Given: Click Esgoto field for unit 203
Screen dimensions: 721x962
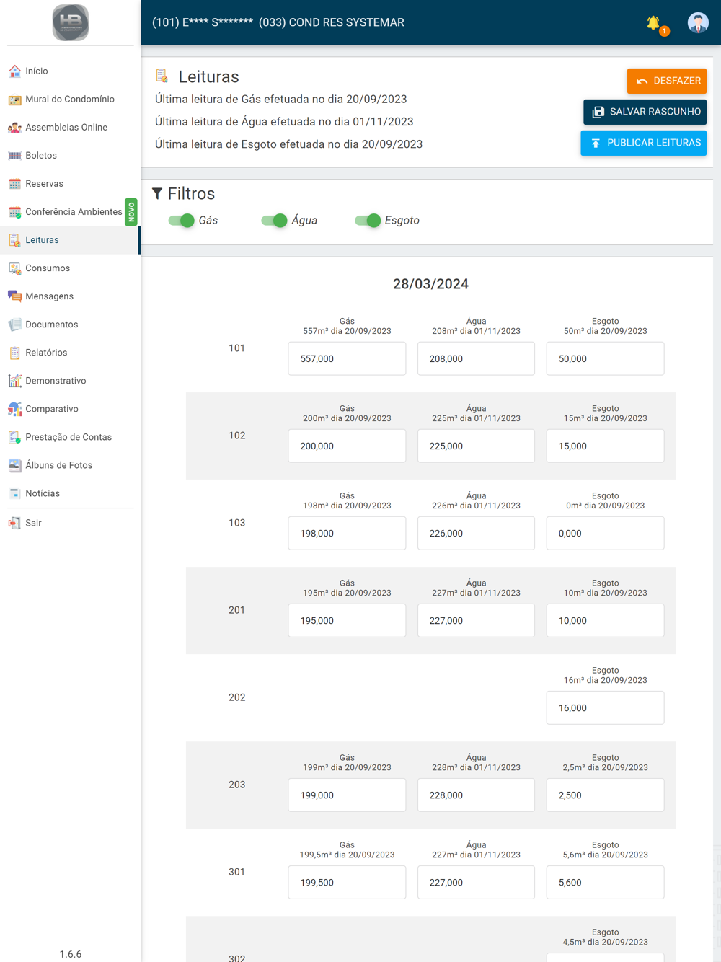Looking at the screenshot, I should pos(605,795).
